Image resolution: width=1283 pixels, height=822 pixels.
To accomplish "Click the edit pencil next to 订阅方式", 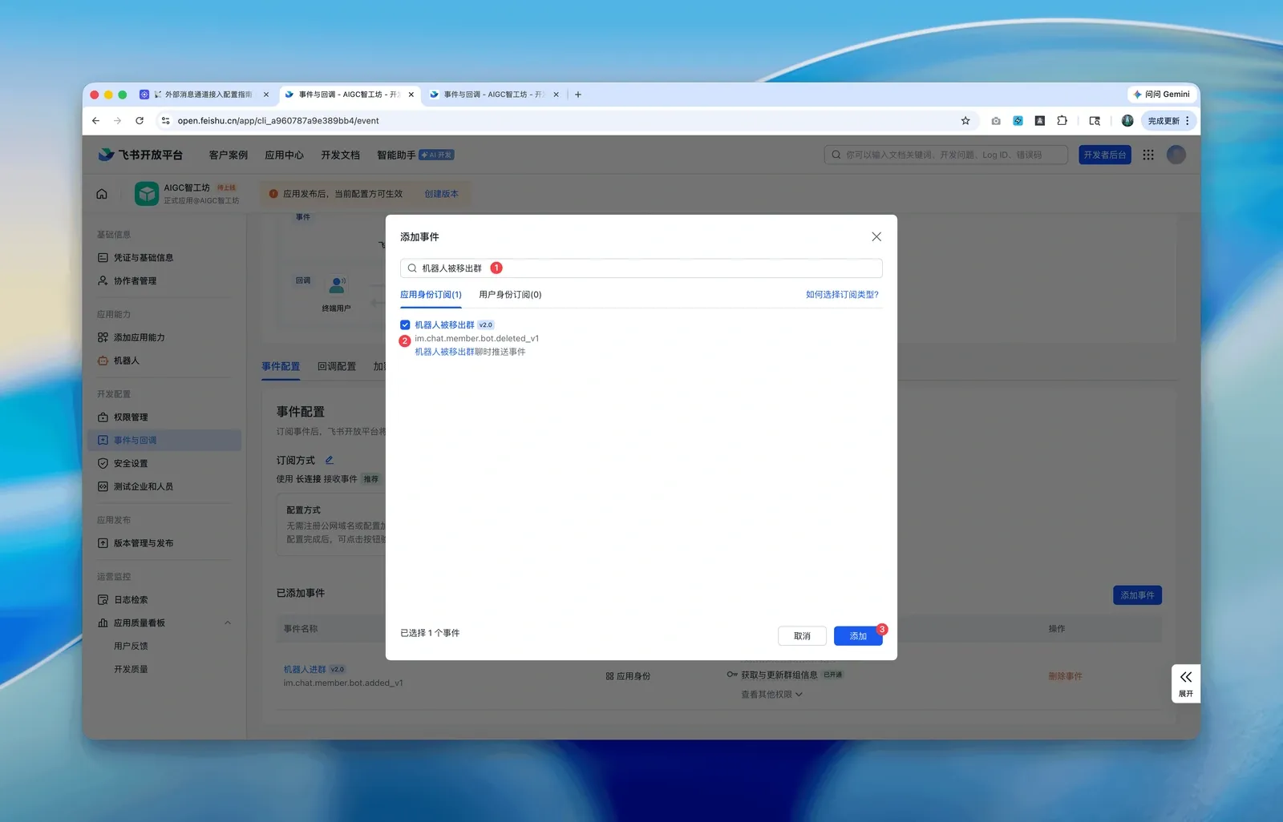I will [x=329, y=461].
